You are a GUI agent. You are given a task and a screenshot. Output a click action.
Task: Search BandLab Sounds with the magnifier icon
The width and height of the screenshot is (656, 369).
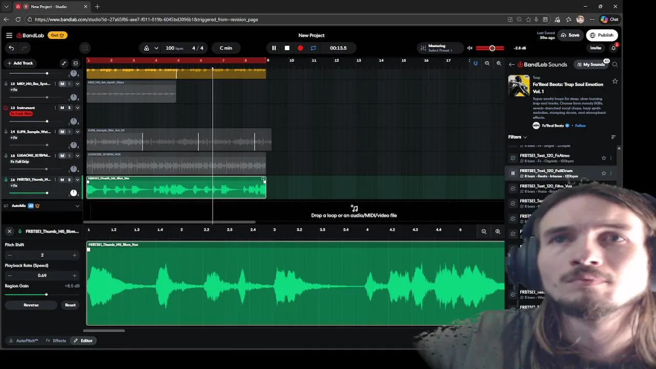pyautogui.click(x=615, y=65)
